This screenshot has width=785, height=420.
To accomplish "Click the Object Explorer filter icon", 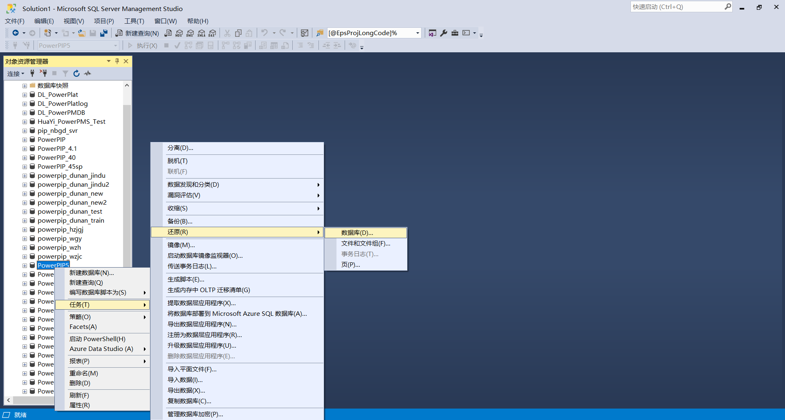I will pos(65,73).
